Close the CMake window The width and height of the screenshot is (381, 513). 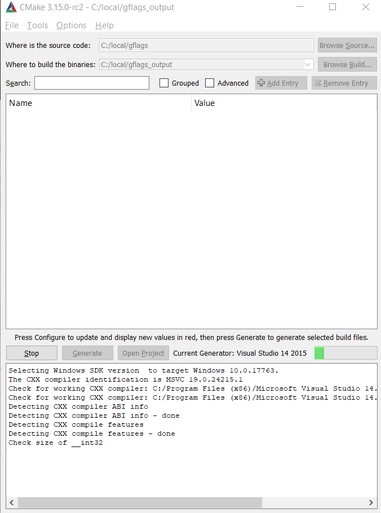click(366, 7)
